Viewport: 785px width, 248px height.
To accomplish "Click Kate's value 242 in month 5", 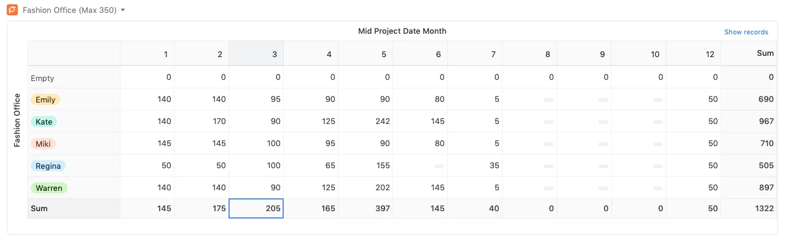I will (x=365, y=122).
